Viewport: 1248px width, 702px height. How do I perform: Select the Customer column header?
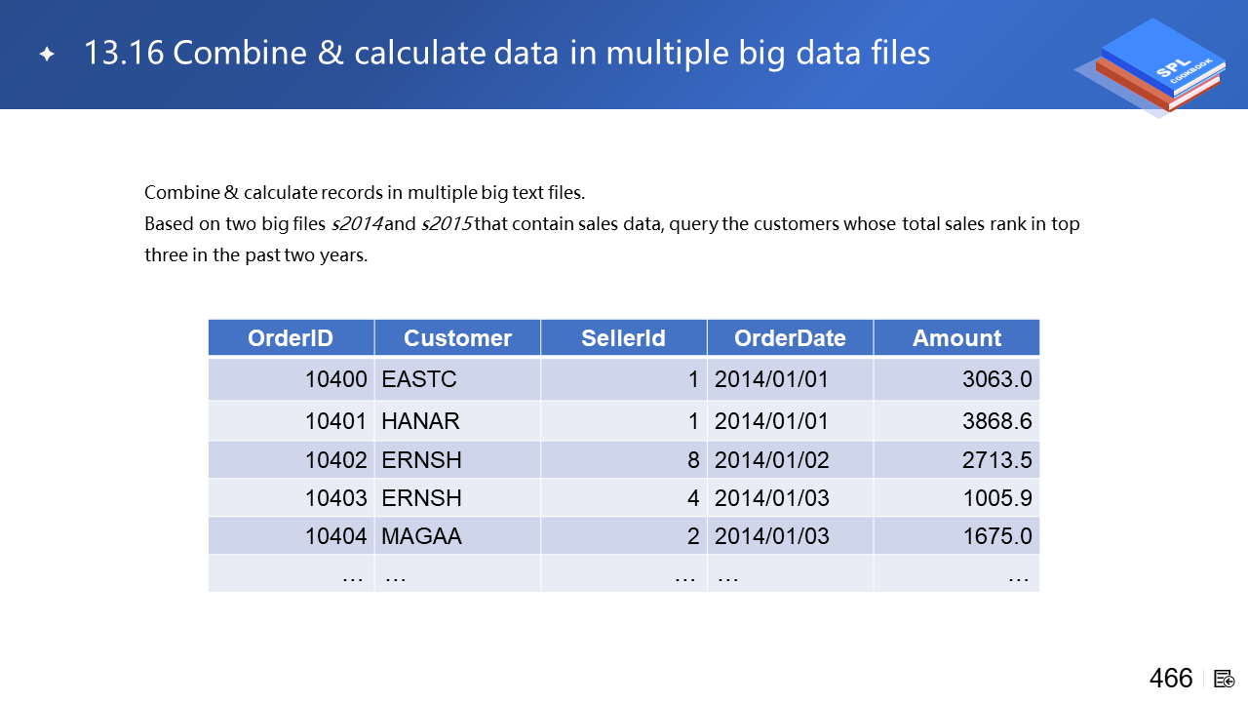pos(457,338)
